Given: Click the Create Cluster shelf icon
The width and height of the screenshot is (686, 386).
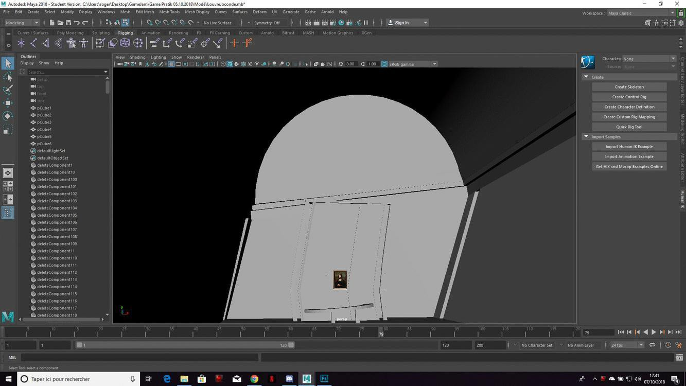Looking at the screenshot, I should [x=138, y=43].
